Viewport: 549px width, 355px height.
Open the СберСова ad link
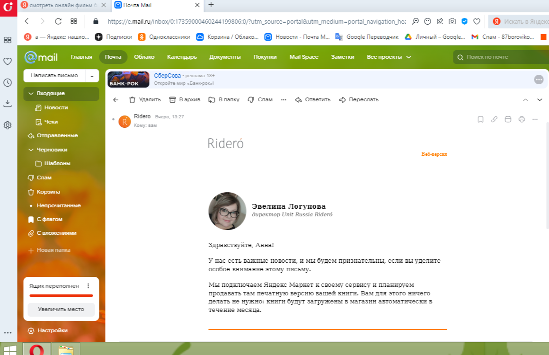click(x=168, y=76)
